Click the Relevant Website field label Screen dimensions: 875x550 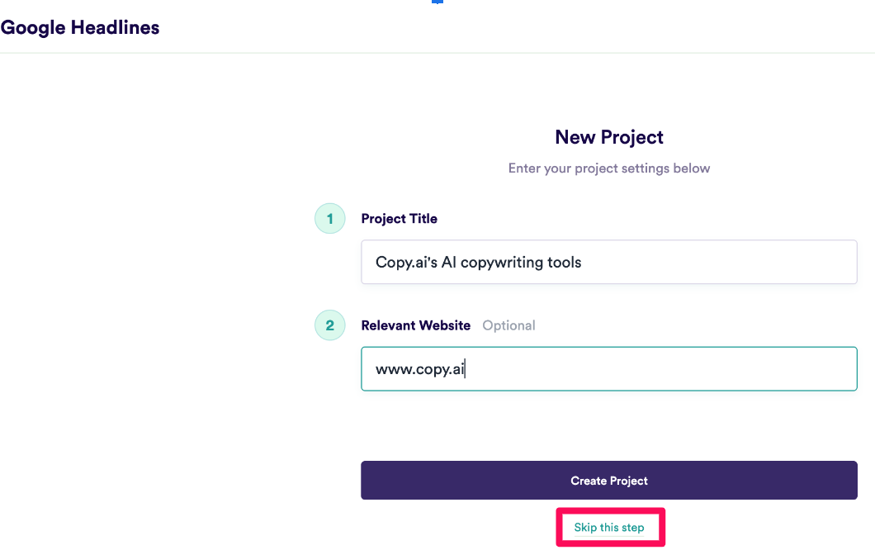pyautogui.click(x=416, y=325)
